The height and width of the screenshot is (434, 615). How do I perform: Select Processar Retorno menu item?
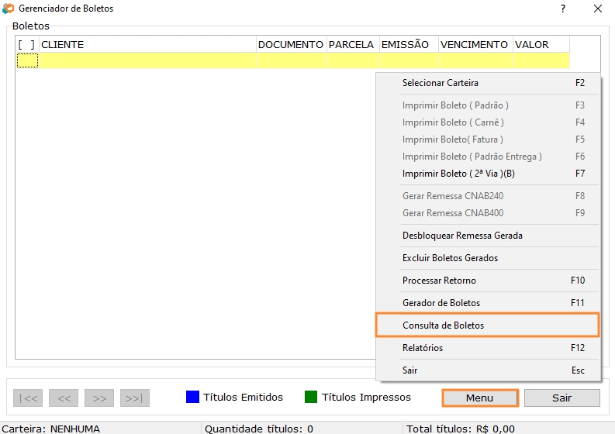[439, 281]
